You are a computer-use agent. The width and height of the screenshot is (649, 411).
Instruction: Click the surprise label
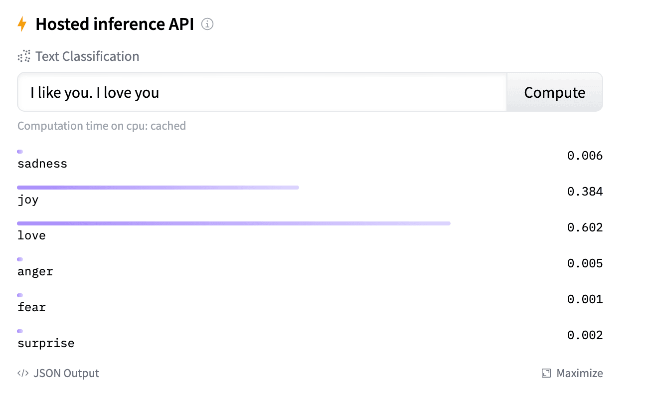(46, 343)
